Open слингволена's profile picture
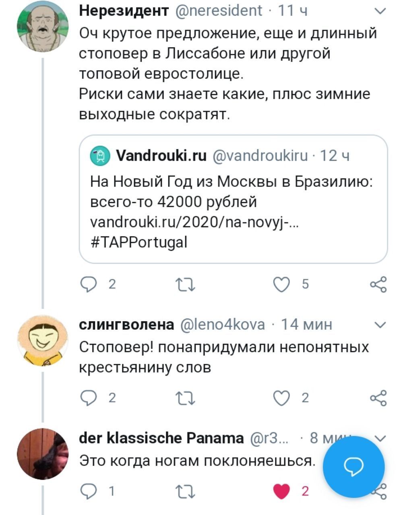The image size is (405, 515). (x=43, y=341)
